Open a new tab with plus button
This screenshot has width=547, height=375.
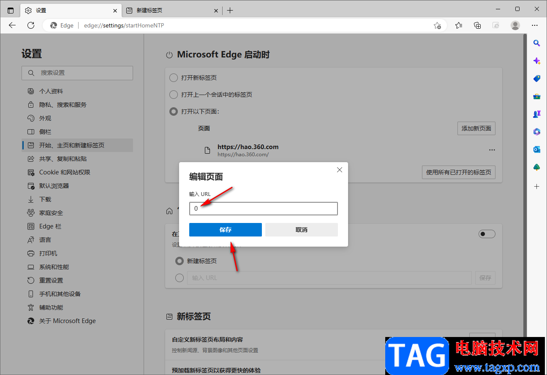coord(230,11)
